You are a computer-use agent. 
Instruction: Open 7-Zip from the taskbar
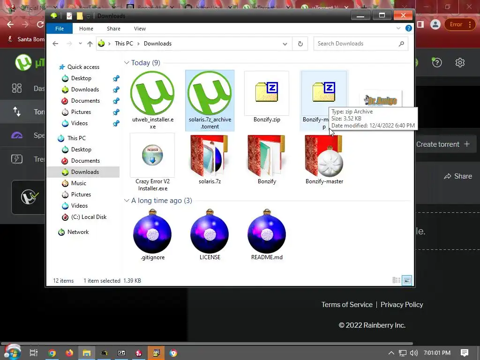[121, 353]
